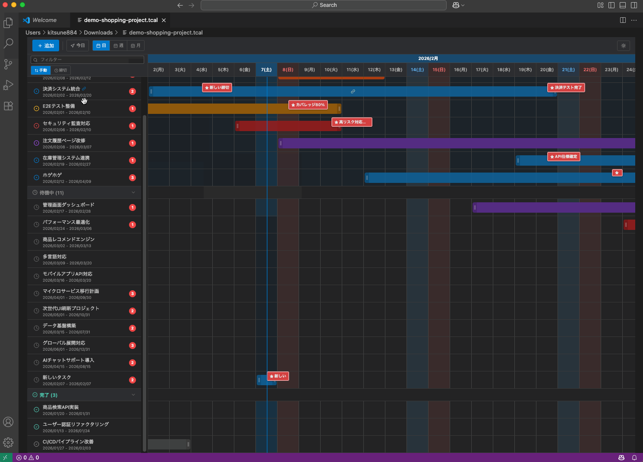The height and width of the screenshot is (462, 643).
Task: Toggle the secondary side bar
Action: coord(634,5)
